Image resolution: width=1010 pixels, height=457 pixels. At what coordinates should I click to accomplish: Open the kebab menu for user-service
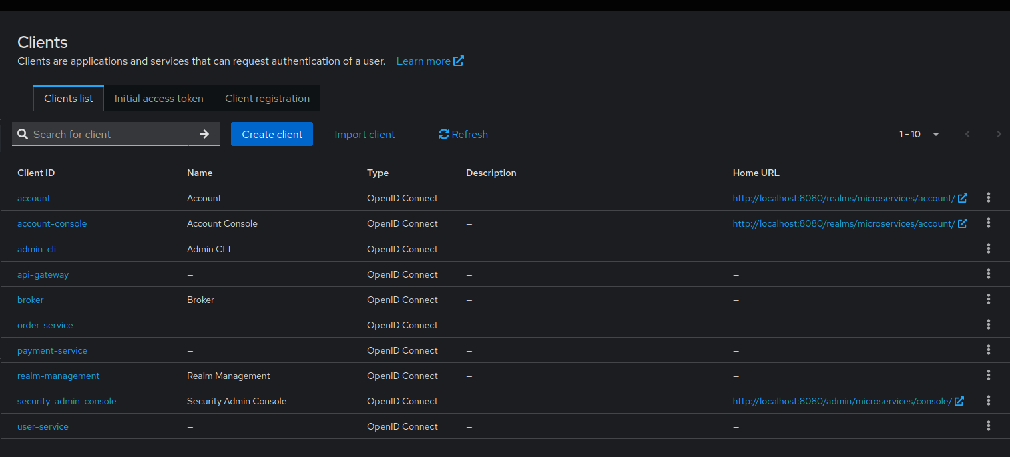coord(989,426)
